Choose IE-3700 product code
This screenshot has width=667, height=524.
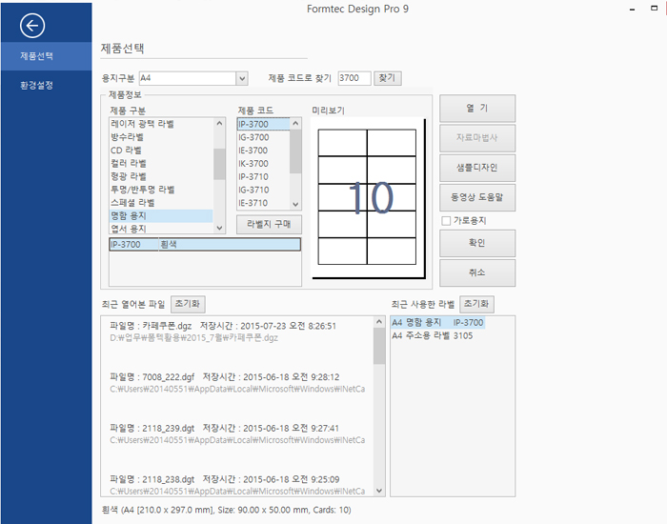(x=263, y=151)
